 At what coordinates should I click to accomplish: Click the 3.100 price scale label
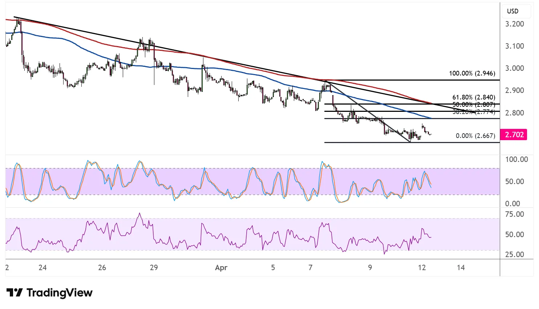pyautogui.click(x=515, y=46)
